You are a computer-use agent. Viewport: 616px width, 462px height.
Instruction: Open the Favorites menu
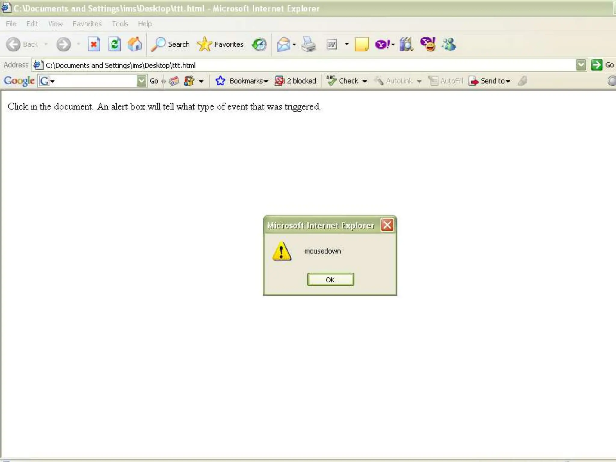(87, 24)
